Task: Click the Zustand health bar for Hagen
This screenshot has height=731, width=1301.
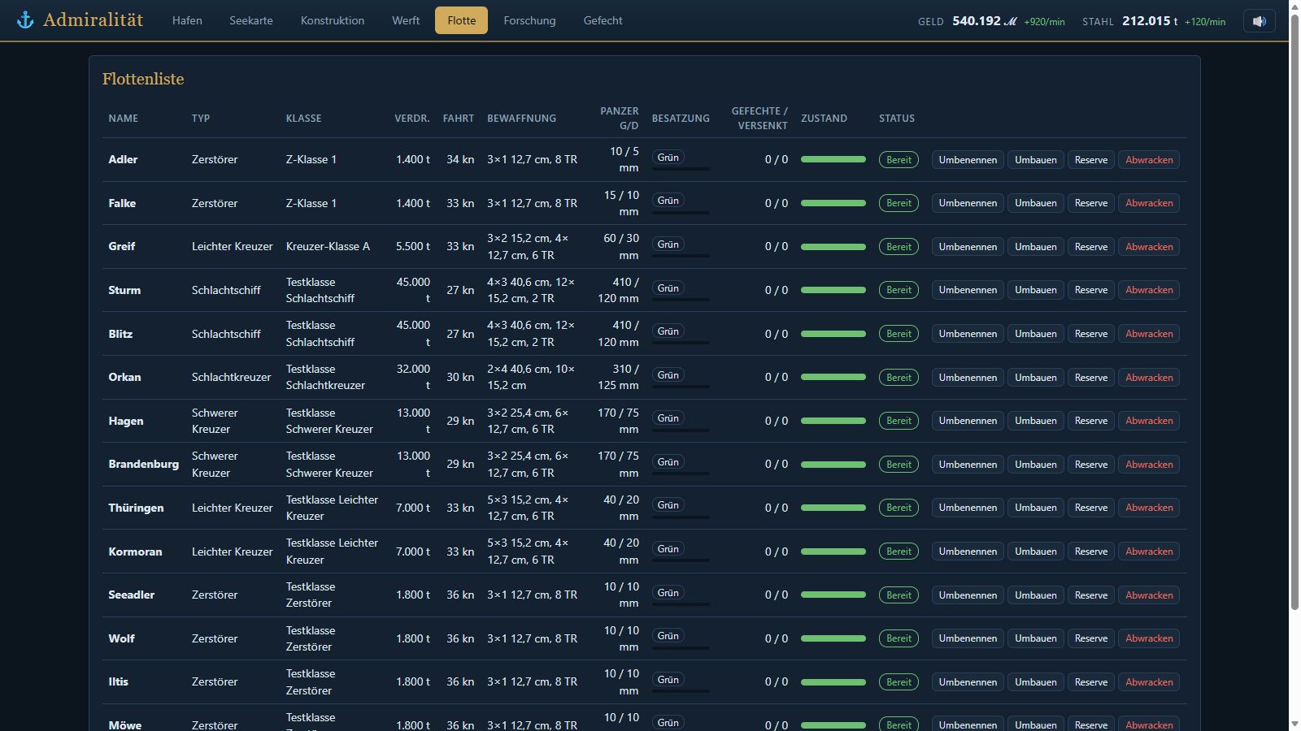Action: [x=833, y=421]
